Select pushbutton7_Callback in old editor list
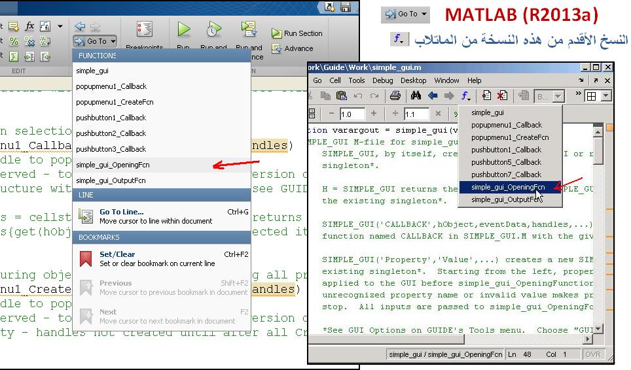This screenshot has width=631, height=370. 511,175
